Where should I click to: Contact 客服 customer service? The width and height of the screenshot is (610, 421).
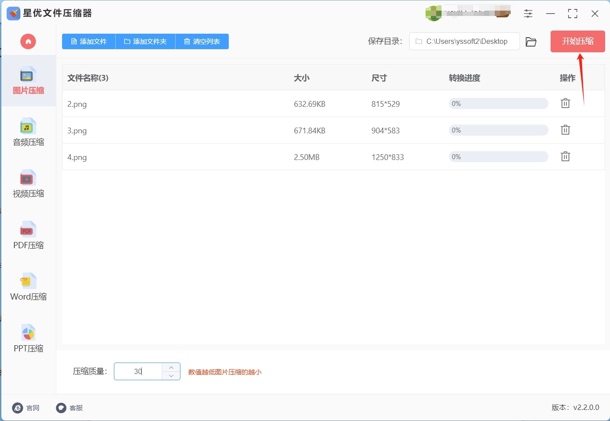click(x=70, y=408)
